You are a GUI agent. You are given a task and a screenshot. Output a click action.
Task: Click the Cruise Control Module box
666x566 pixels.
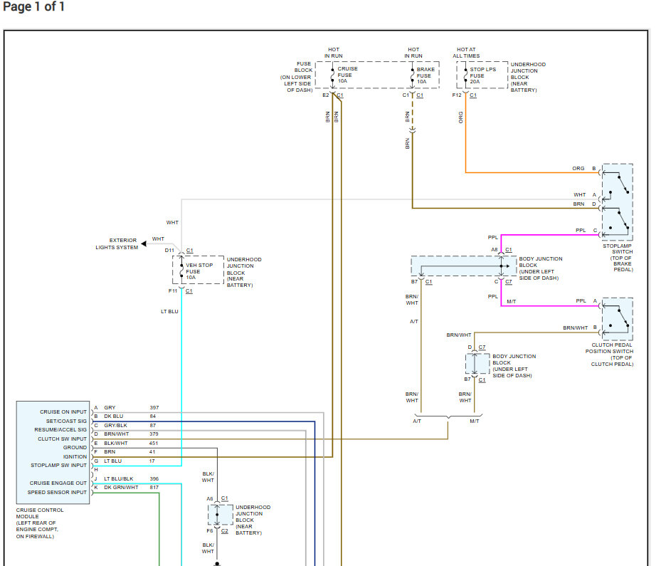pyautogui.click(x=53, y=453)
